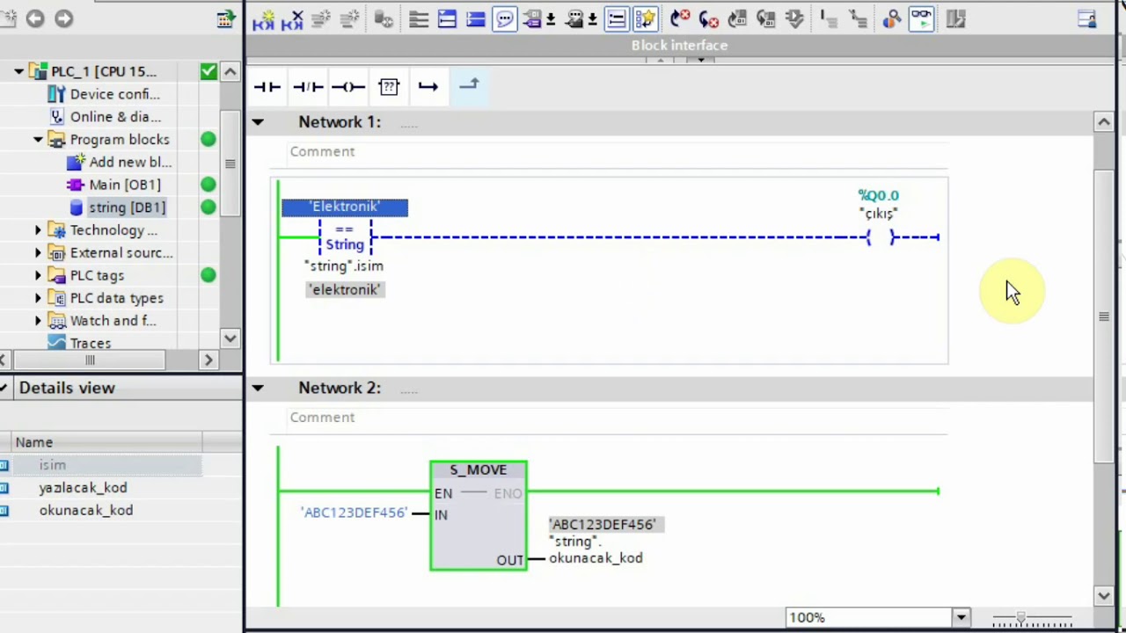Insert an output coil from favorites
The height and width of the screenshot is (633, 1126).
coord(348,86)
